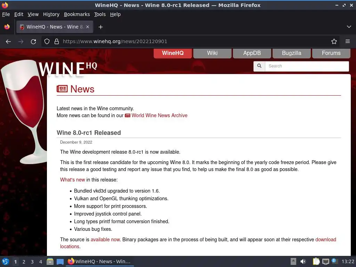Screen dimensions: 356x267
Task: Click the Wine 8.0-rc1 Released heading
Action: (x=89, y=132)
